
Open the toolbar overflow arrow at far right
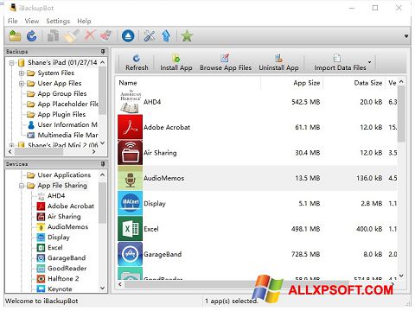click(406, 36)
